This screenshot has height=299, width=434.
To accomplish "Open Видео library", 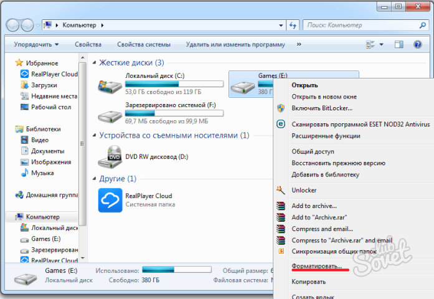I will (35, 140).
